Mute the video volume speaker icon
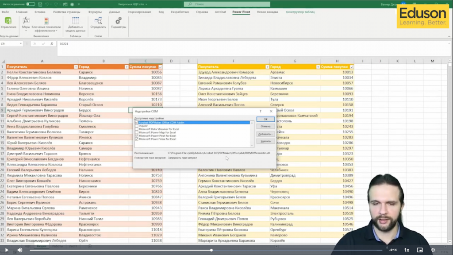 click(x=20, y=250)
